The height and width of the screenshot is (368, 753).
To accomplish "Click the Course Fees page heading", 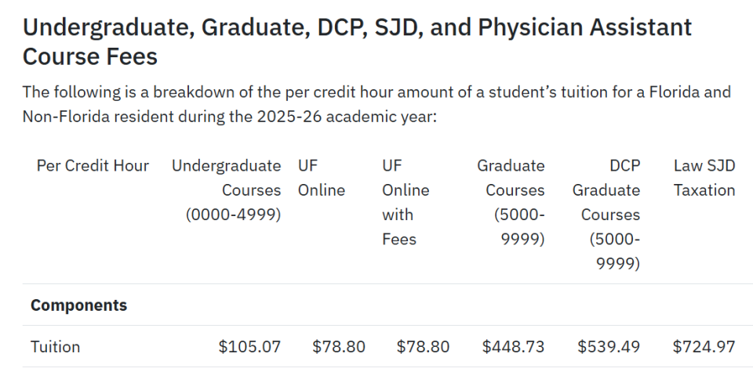I will [x=357, y=41].
